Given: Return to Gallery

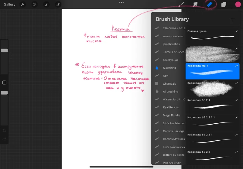Looking at the screenshot, I should pyautogui.click(x=9, y=4).
